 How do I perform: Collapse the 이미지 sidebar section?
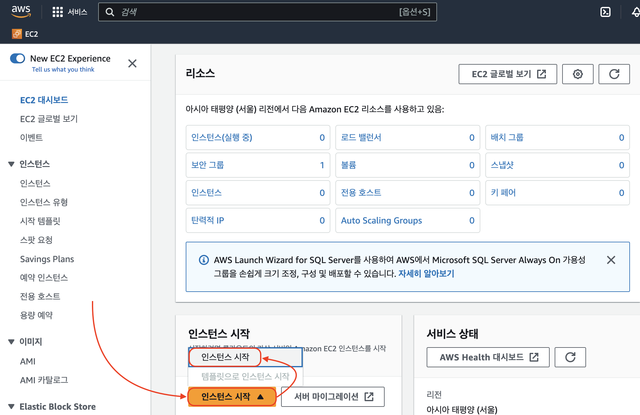coord(11,342)
